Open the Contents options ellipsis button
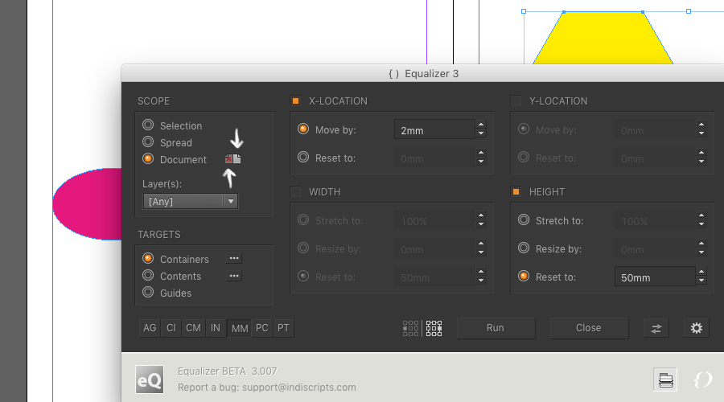 234,276
